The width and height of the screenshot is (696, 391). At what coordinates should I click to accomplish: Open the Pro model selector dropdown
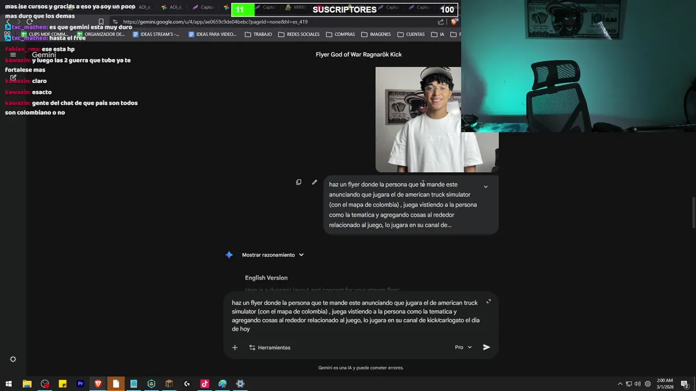point(463,348)
